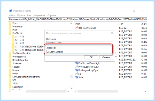Viewport: 155px width, 101px height.
Task: Click the Sid binary value icon
Action: pyautogui.click(x=76, y=74)
